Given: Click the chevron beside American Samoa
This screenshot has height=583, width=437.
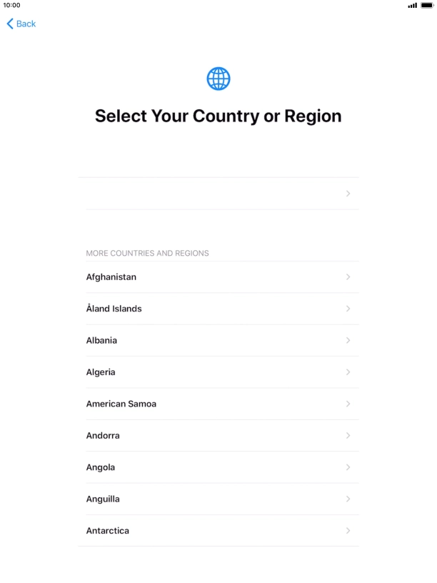Looking at the screenshot, I should click(348, 404).
